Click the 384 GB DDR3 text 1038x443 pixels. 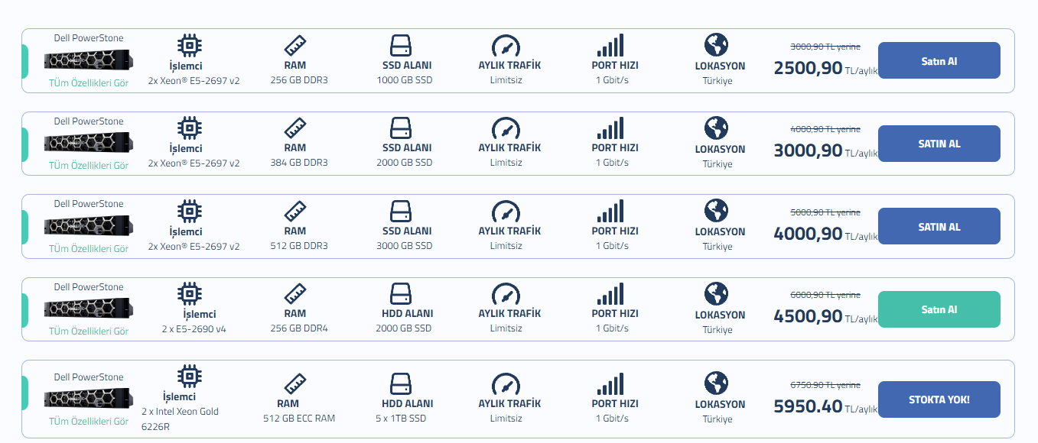(299, 163)
